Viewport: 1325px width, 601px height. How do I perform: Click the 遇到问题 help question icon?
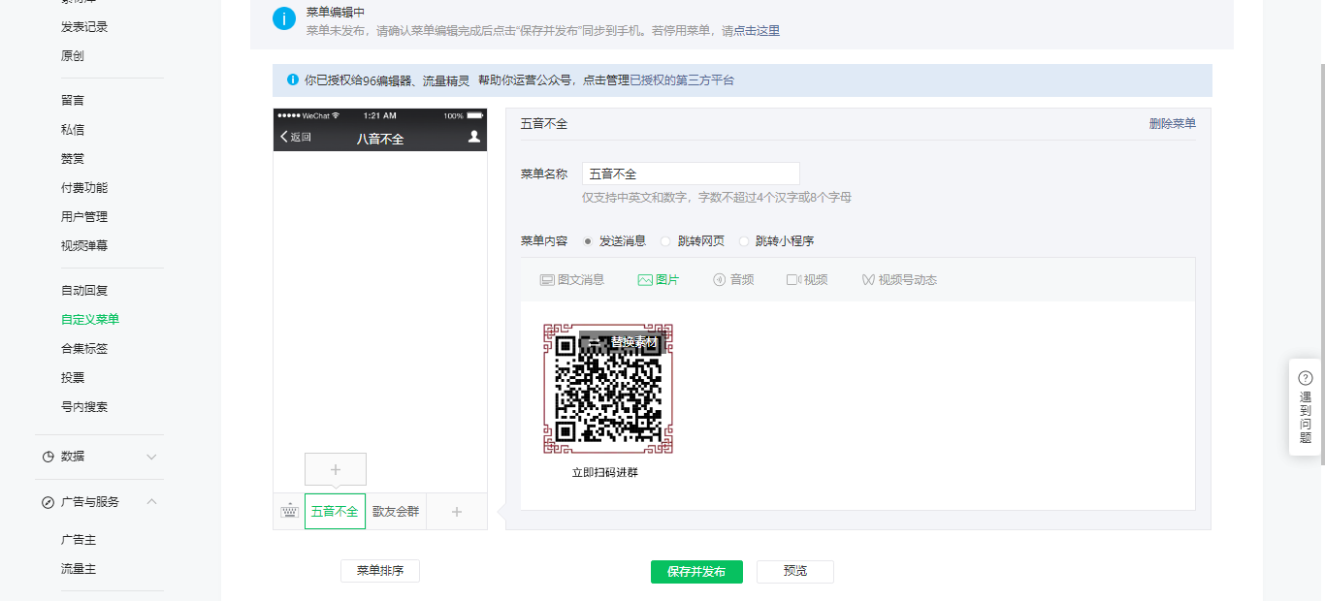pyautogui.click(x=1306, y=378)
